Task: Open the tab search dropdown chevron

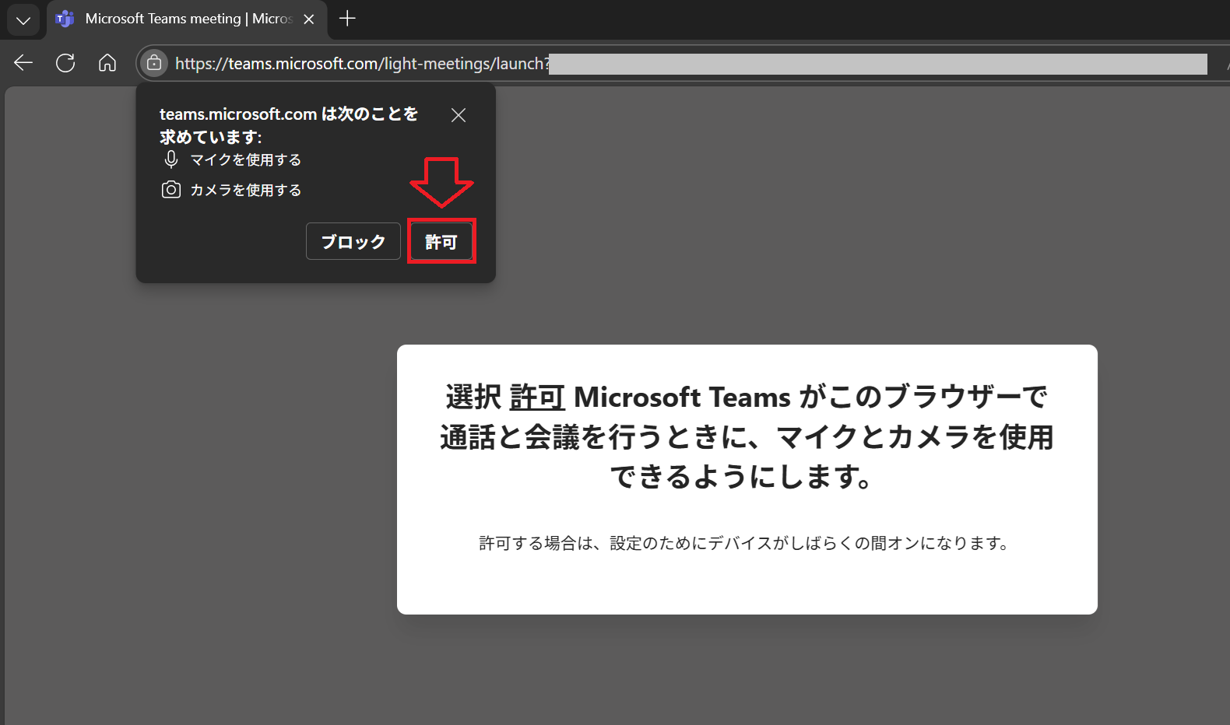Action: click(23, 20)
